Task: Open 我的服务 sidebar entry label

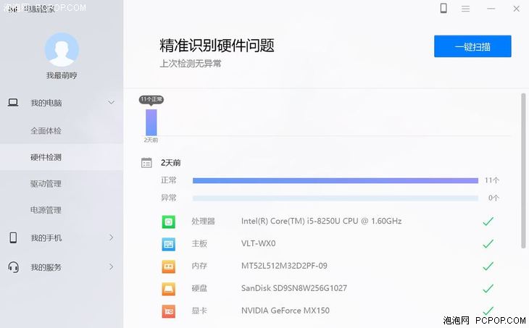Action: 46,267
